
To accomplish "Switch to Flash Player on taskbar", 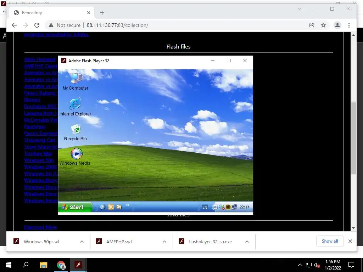I will (78, 265).
